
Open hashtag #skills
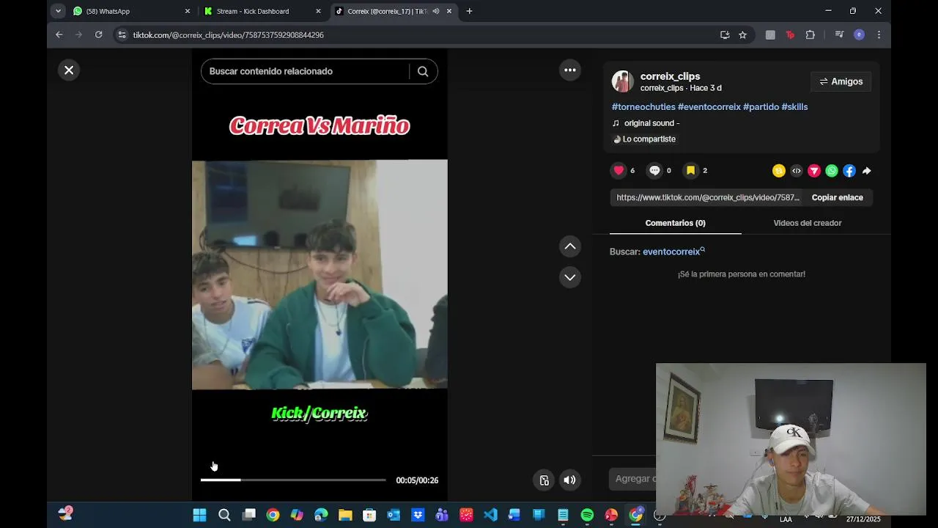click(x=794, y=107)
